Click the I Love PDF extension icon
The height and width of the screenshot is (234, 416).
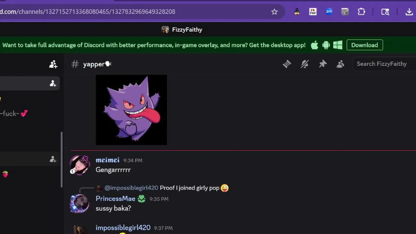[313, 12]
